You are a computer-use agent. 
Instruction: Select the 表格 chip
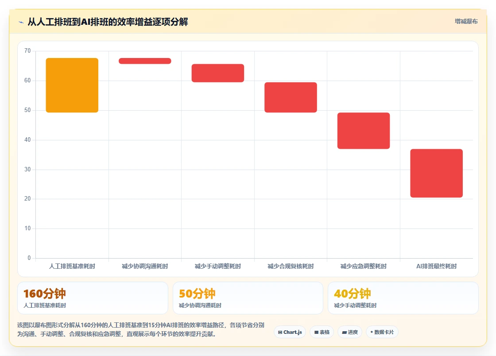click(322, 332)
